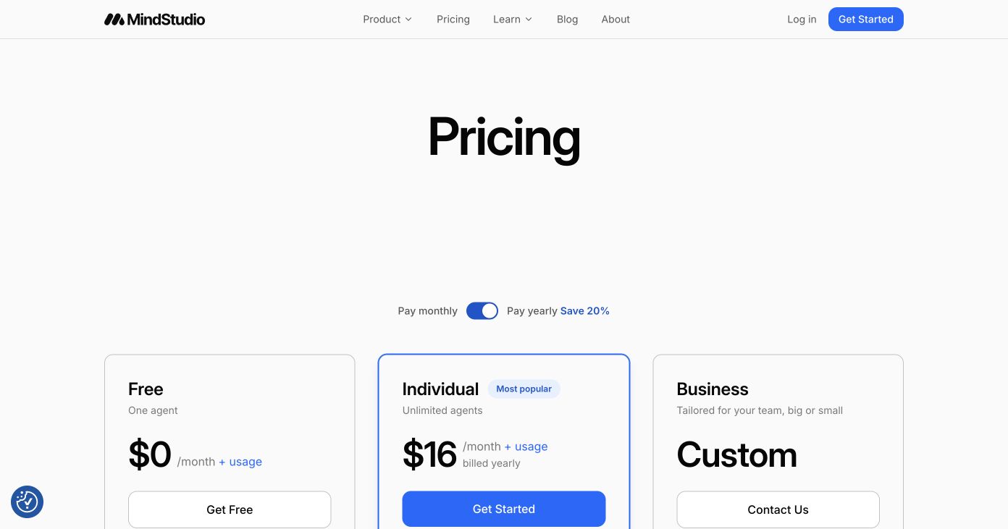Click the Individual plan Get Started button
This screenshot has width=1008, height=529.
504,509
